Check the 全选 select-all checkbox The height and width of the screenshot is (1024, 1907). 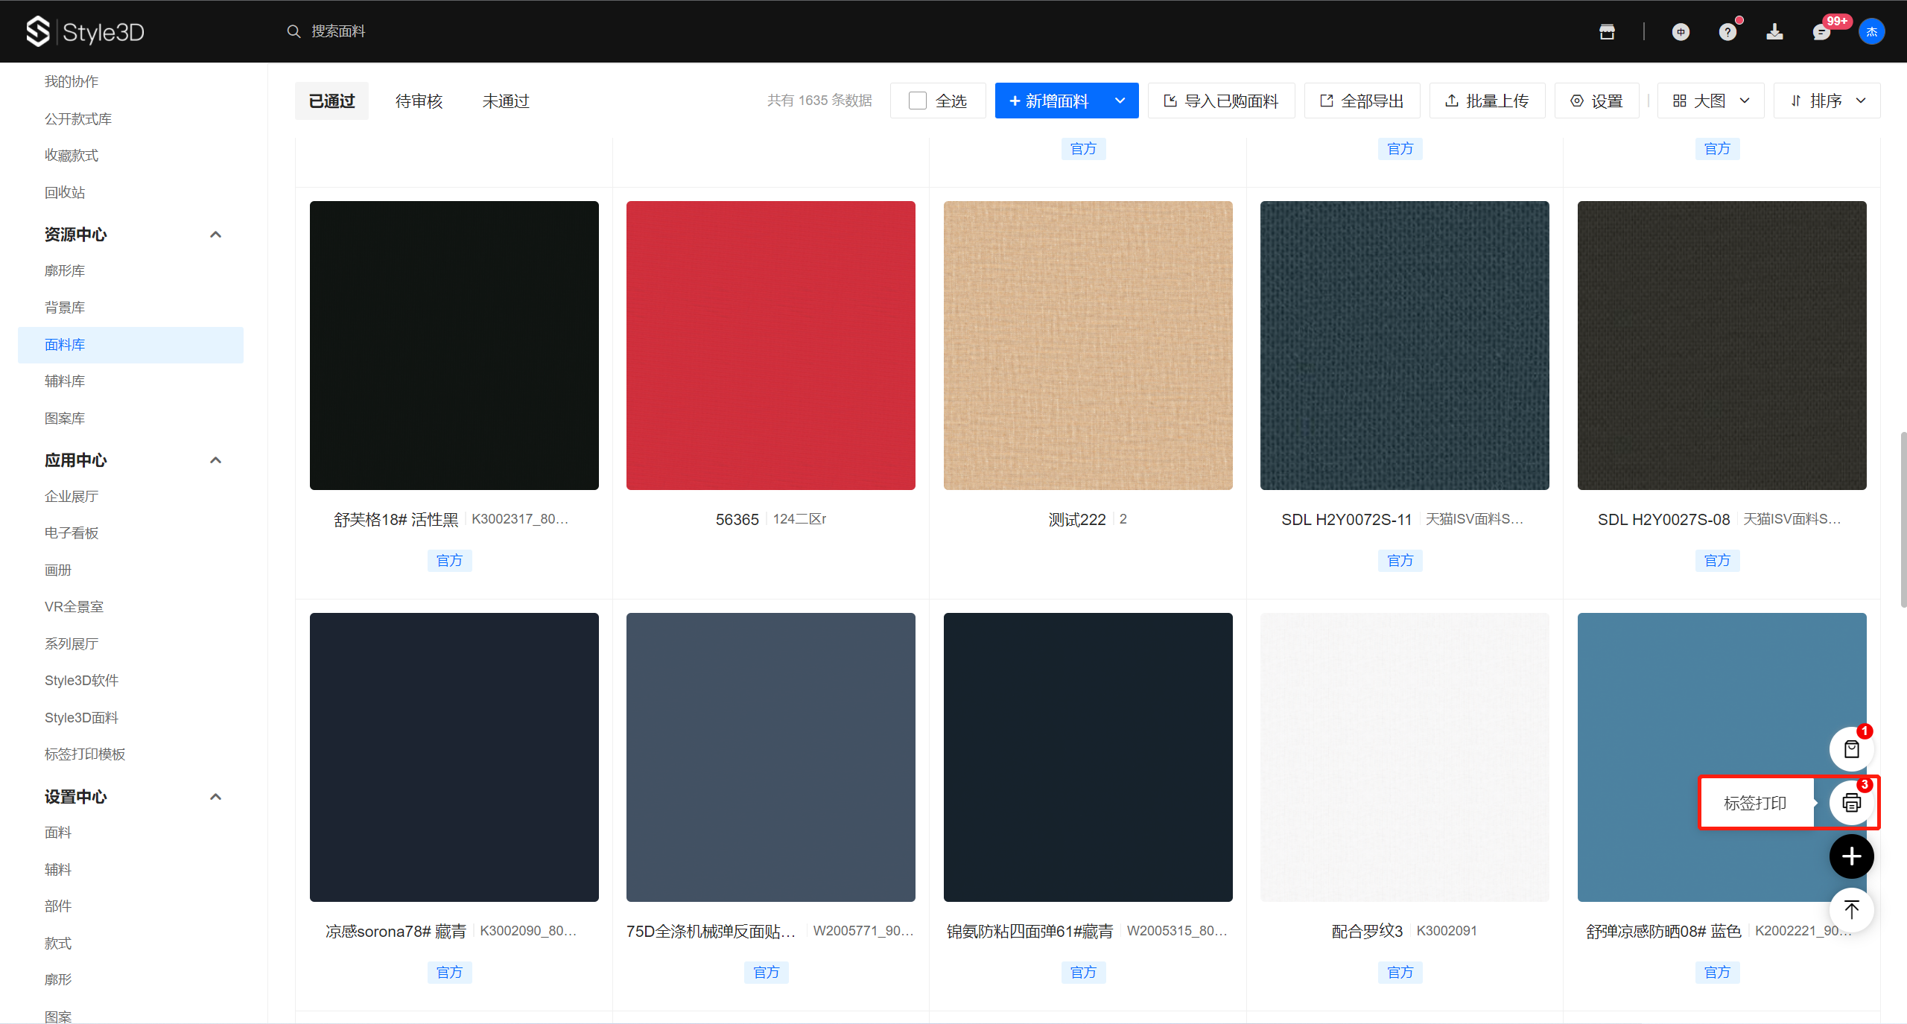click(x=918, y=101)
